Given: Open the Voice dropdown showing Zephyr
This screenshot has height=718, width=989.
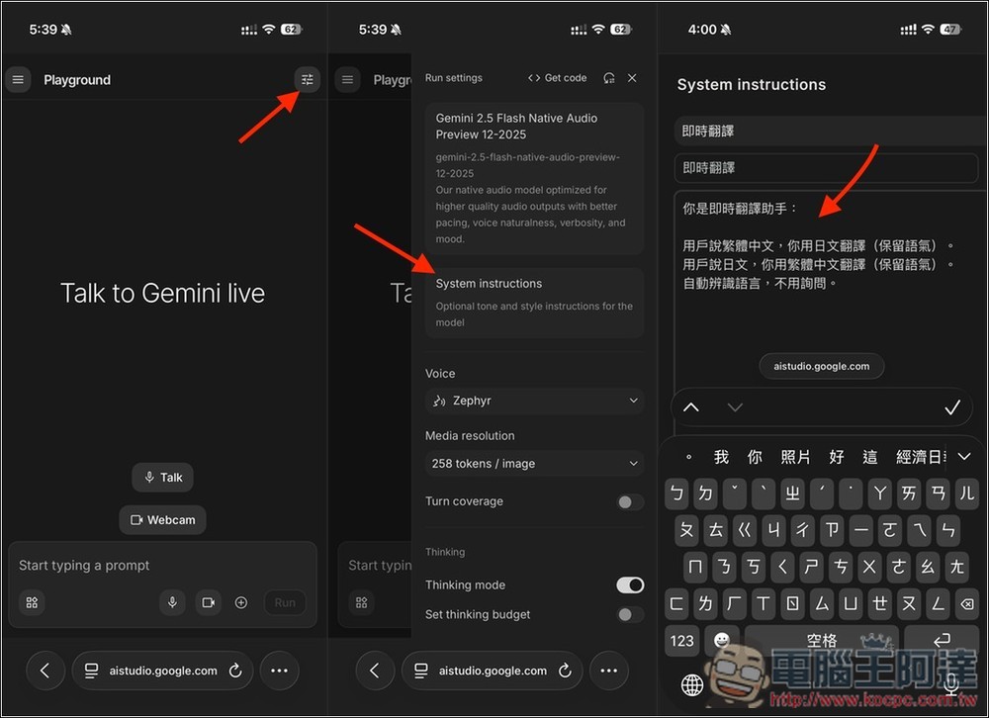Looking at the screenshot, I should point(534,401).
